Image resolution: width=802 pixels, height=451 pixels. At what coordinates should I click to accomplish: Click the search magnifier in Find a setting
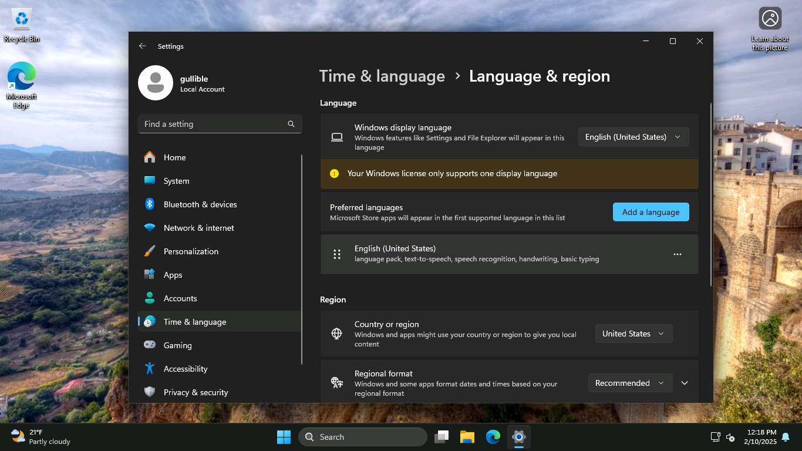click(291, 124)
